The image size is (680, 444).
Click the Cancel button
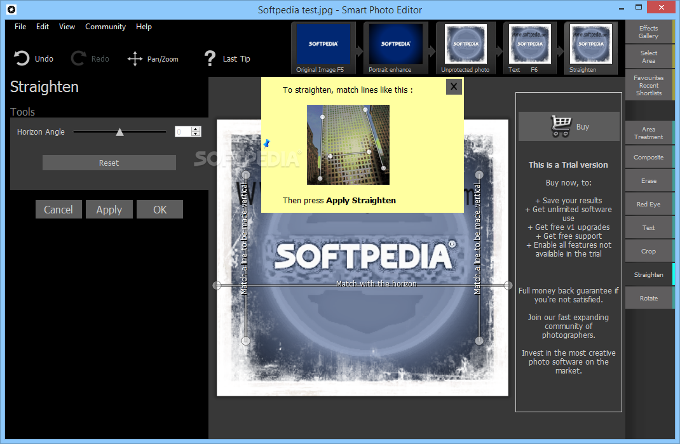click(x=58, y=210)
